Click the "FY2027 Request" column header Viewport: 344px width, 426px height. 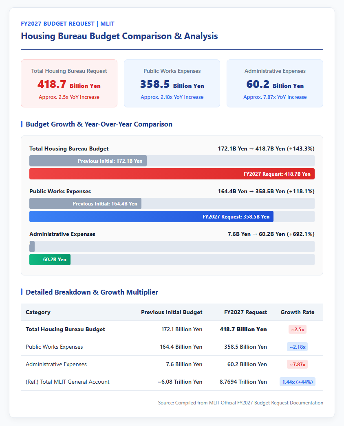coord(245,312)
